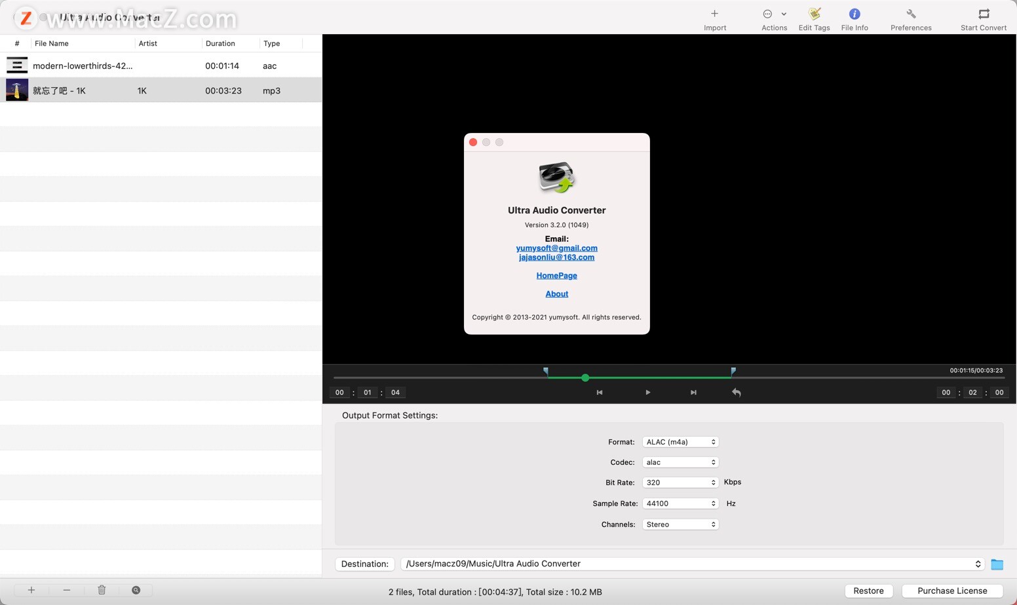Open the Format dropdown ALAC (m4a)
This screenshot has width=1017, height=605.
(680, 442)
